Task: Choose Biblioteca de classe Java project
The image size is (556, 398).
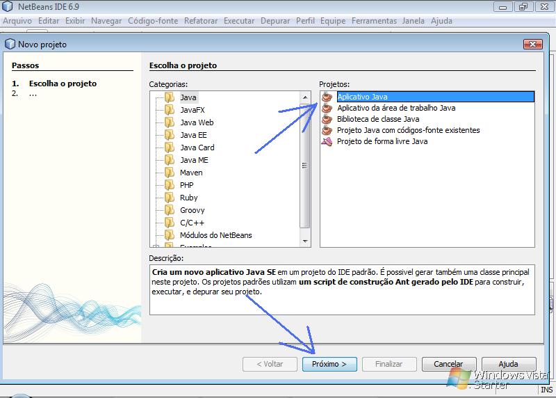Action: [x=378, y=119]
